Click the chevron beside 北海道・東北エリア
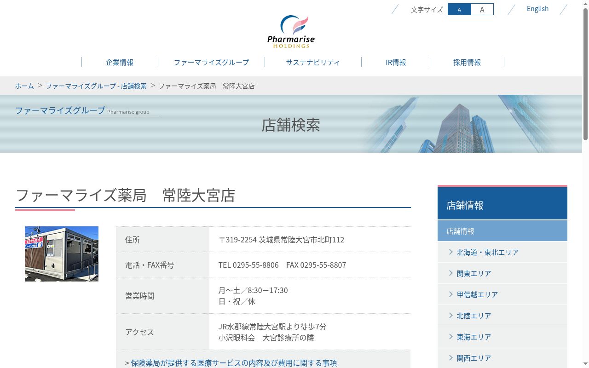This screenshot has width=589, height=368. (x=451, y=252)
